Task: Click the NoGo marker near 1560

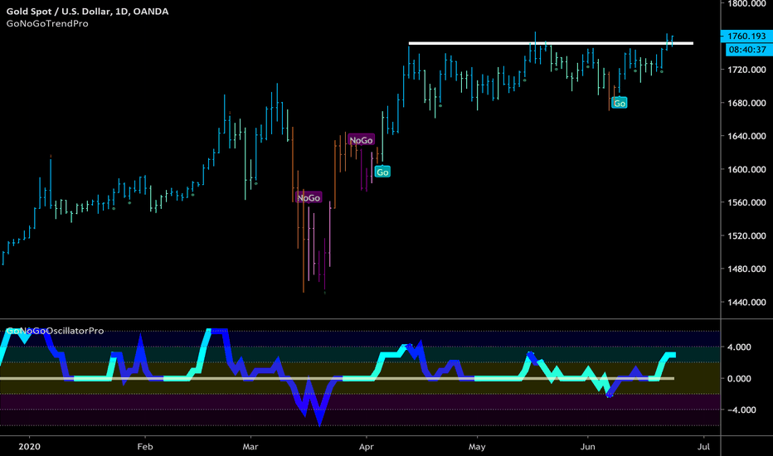Action: coord(309,197)
